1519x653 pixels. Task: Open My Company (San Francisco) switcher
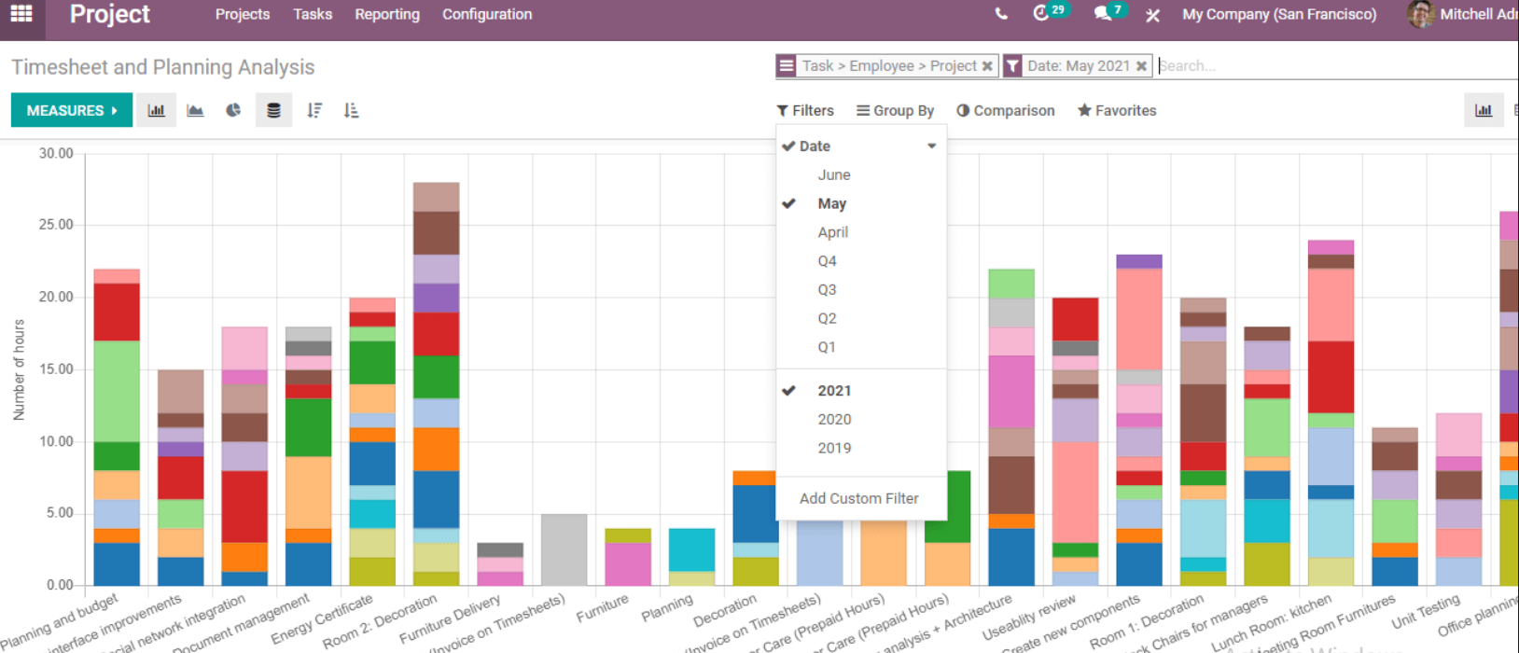1279,14
